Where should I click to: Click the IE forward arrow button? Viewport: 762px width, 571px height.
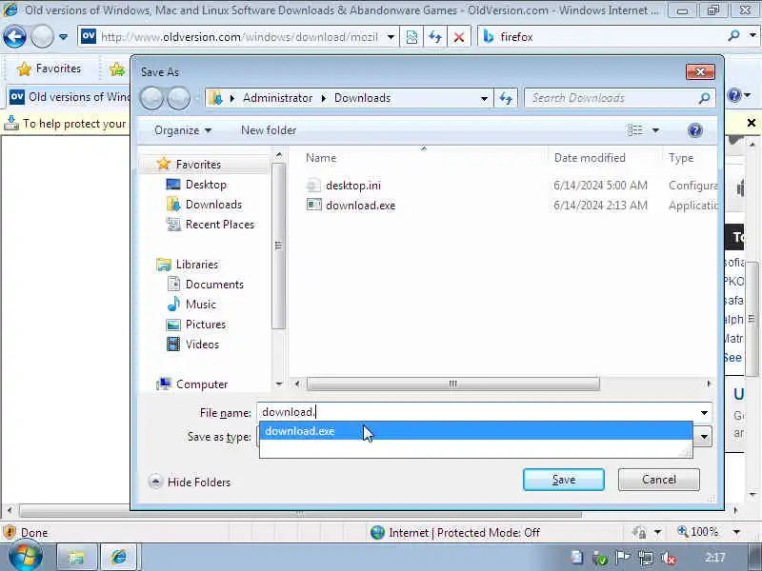(x=42, y=36)
